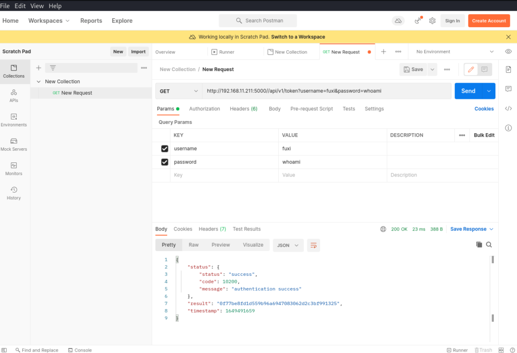Open the documentation icon in right sidebar
The width and height of the screenshot is (517, 353).
pos(508,70)
